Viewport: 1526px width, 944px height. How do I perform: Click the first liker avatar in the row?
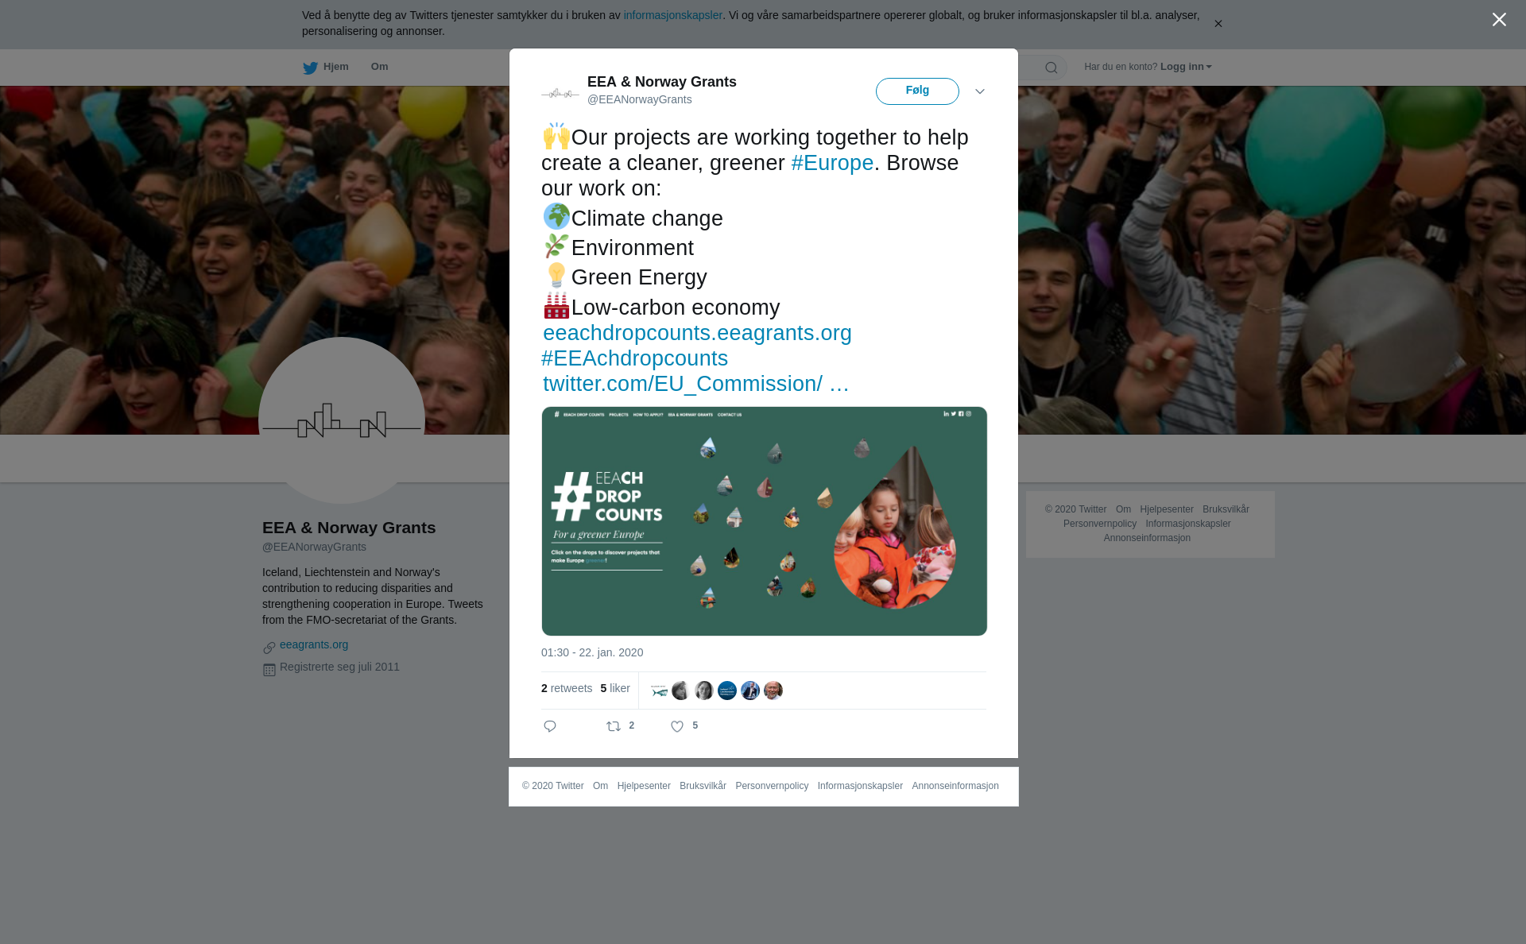tap(659, 691)
